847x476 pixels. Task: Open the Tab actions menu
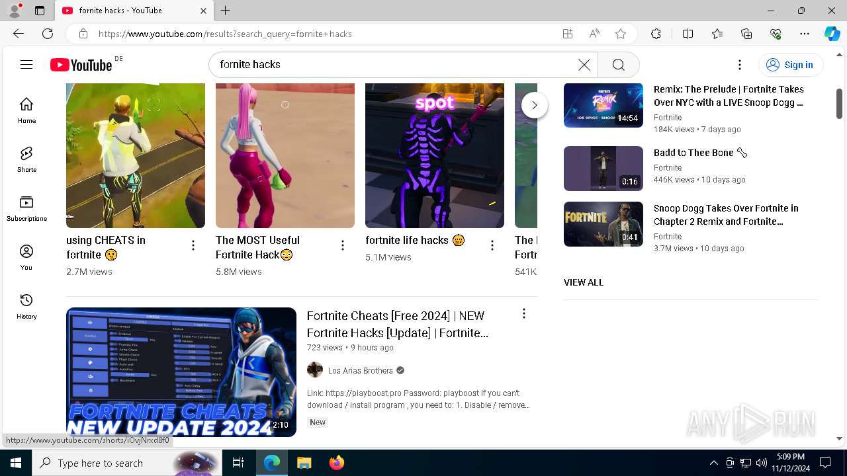[x=40, y=11]
